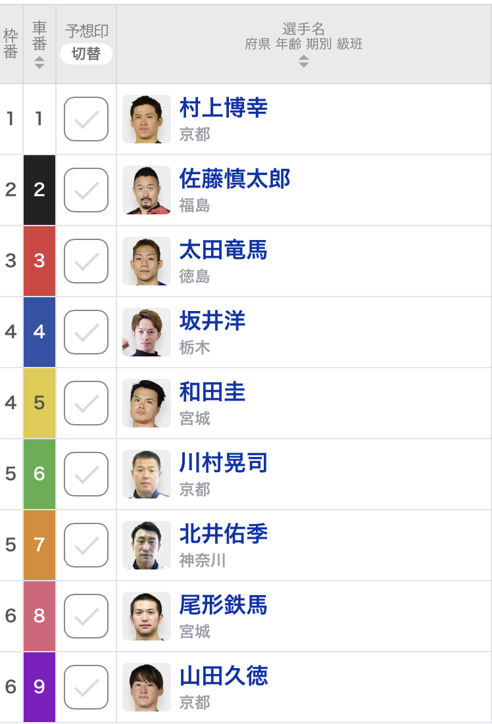Toggle prediction checkbox for 佐藤慎太郎

pyautogui.click(x=86, y=190)
